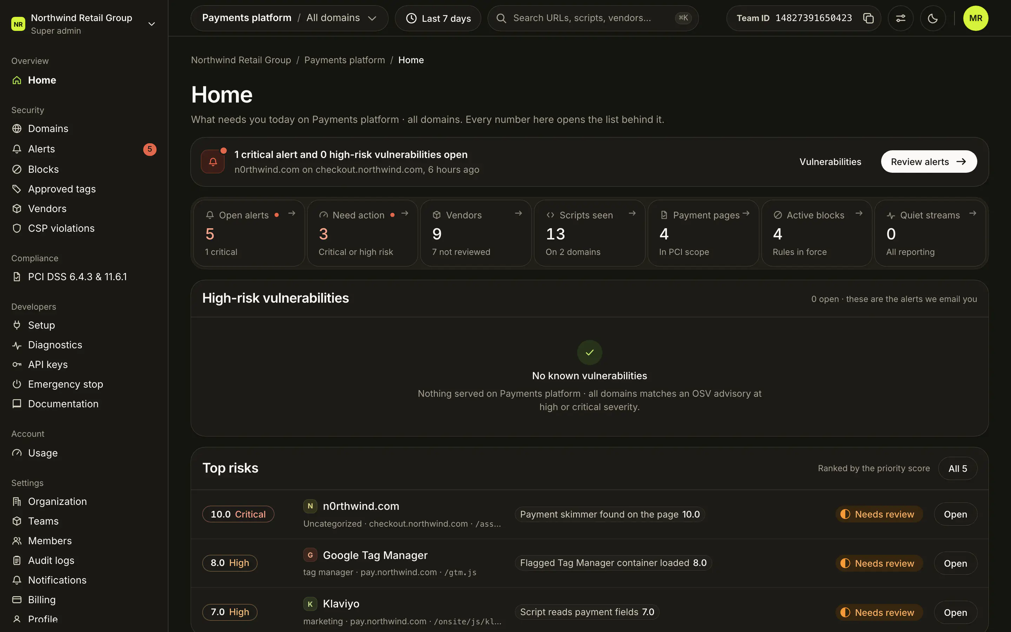
Task: Open the Scripts seen stat card
Action: pos(589,233)
